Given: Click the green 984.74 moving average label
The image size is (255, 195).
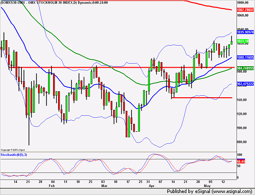Looking at the screenshot, I should 245,68.
